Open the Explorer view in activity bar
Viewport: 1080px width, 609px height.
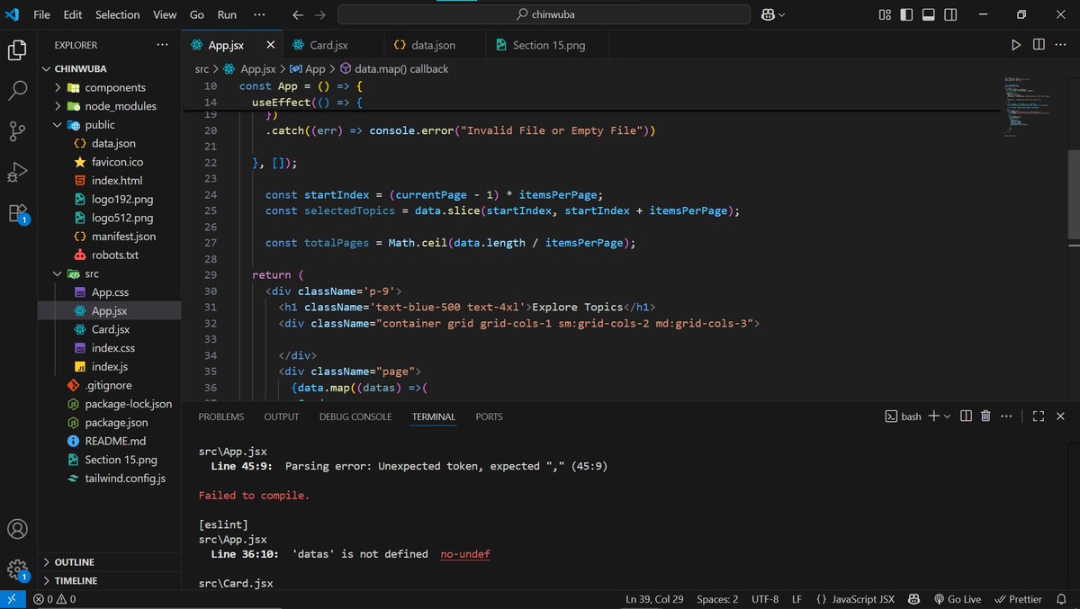click(x=17, y=49)
